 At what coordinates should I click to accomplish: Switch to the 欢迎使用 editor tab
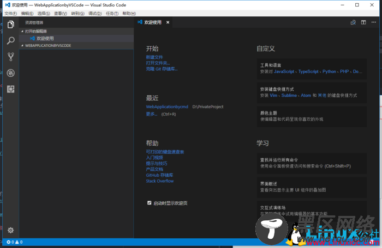pyautogui.click(x=153, y=22)
